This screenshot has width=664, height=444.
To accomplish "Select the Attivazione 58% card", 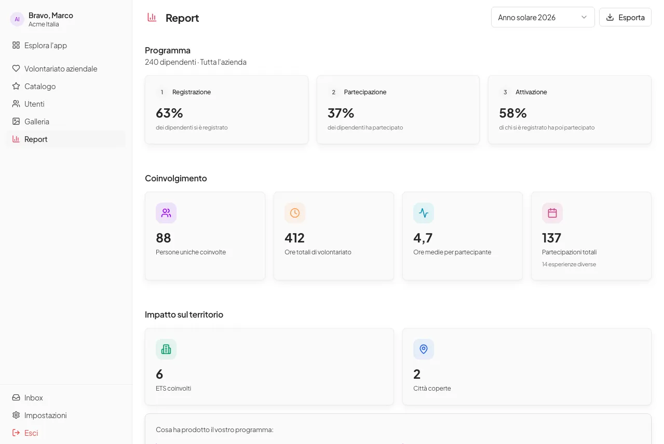I will pyautogui.click(x=570, y=110).
